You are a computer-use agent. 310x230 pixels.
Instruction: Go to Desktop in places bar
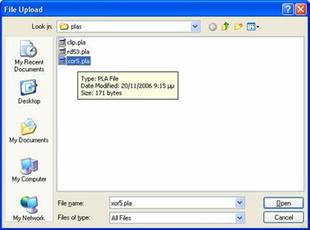coord(29,92)
